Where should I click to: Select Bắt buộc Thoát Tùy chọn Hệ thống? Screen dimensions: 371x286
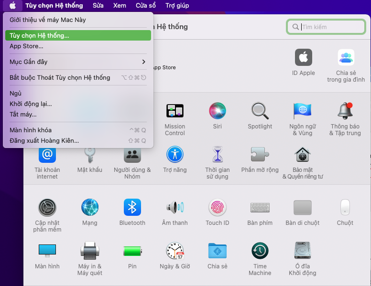click(x=78, y=77)
